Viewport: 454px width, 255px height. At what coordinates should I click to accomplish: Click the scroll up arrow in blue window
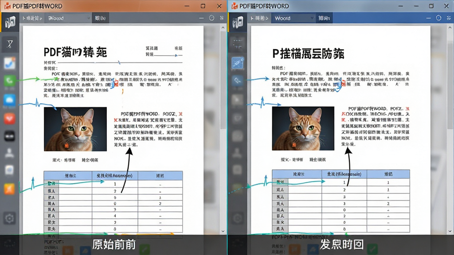click(x=450, y=28)
